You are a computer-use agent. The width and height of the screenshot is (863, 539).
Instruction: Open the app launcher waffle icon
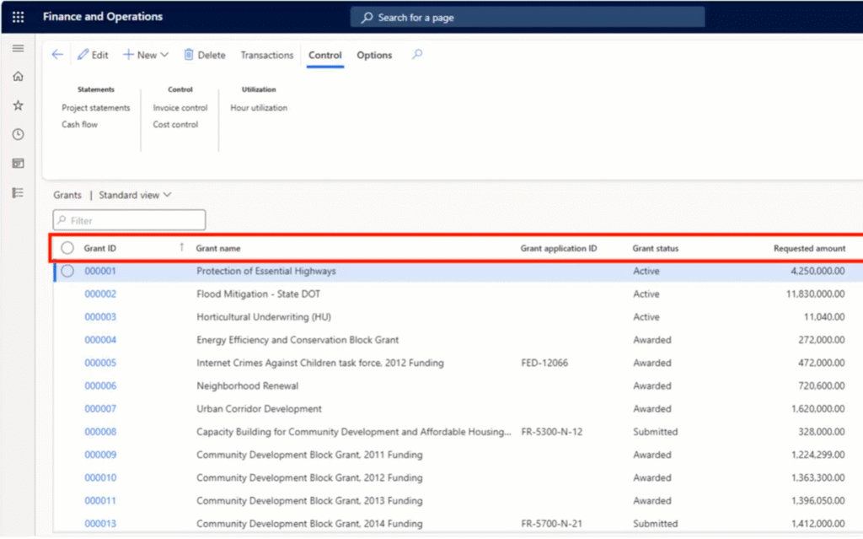coord(18,17)
